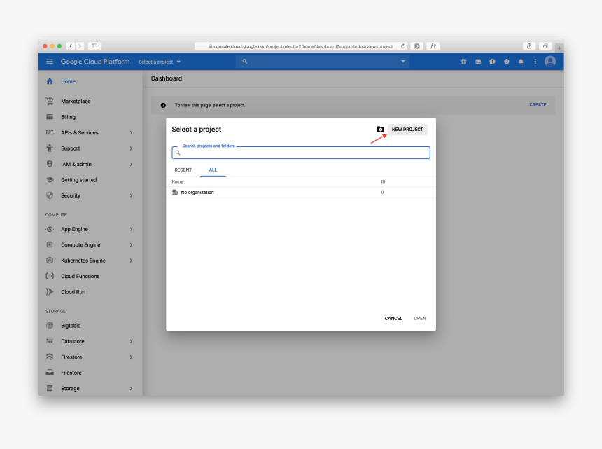
Task: Select the No organization row
Action: [x=301, y=193]
